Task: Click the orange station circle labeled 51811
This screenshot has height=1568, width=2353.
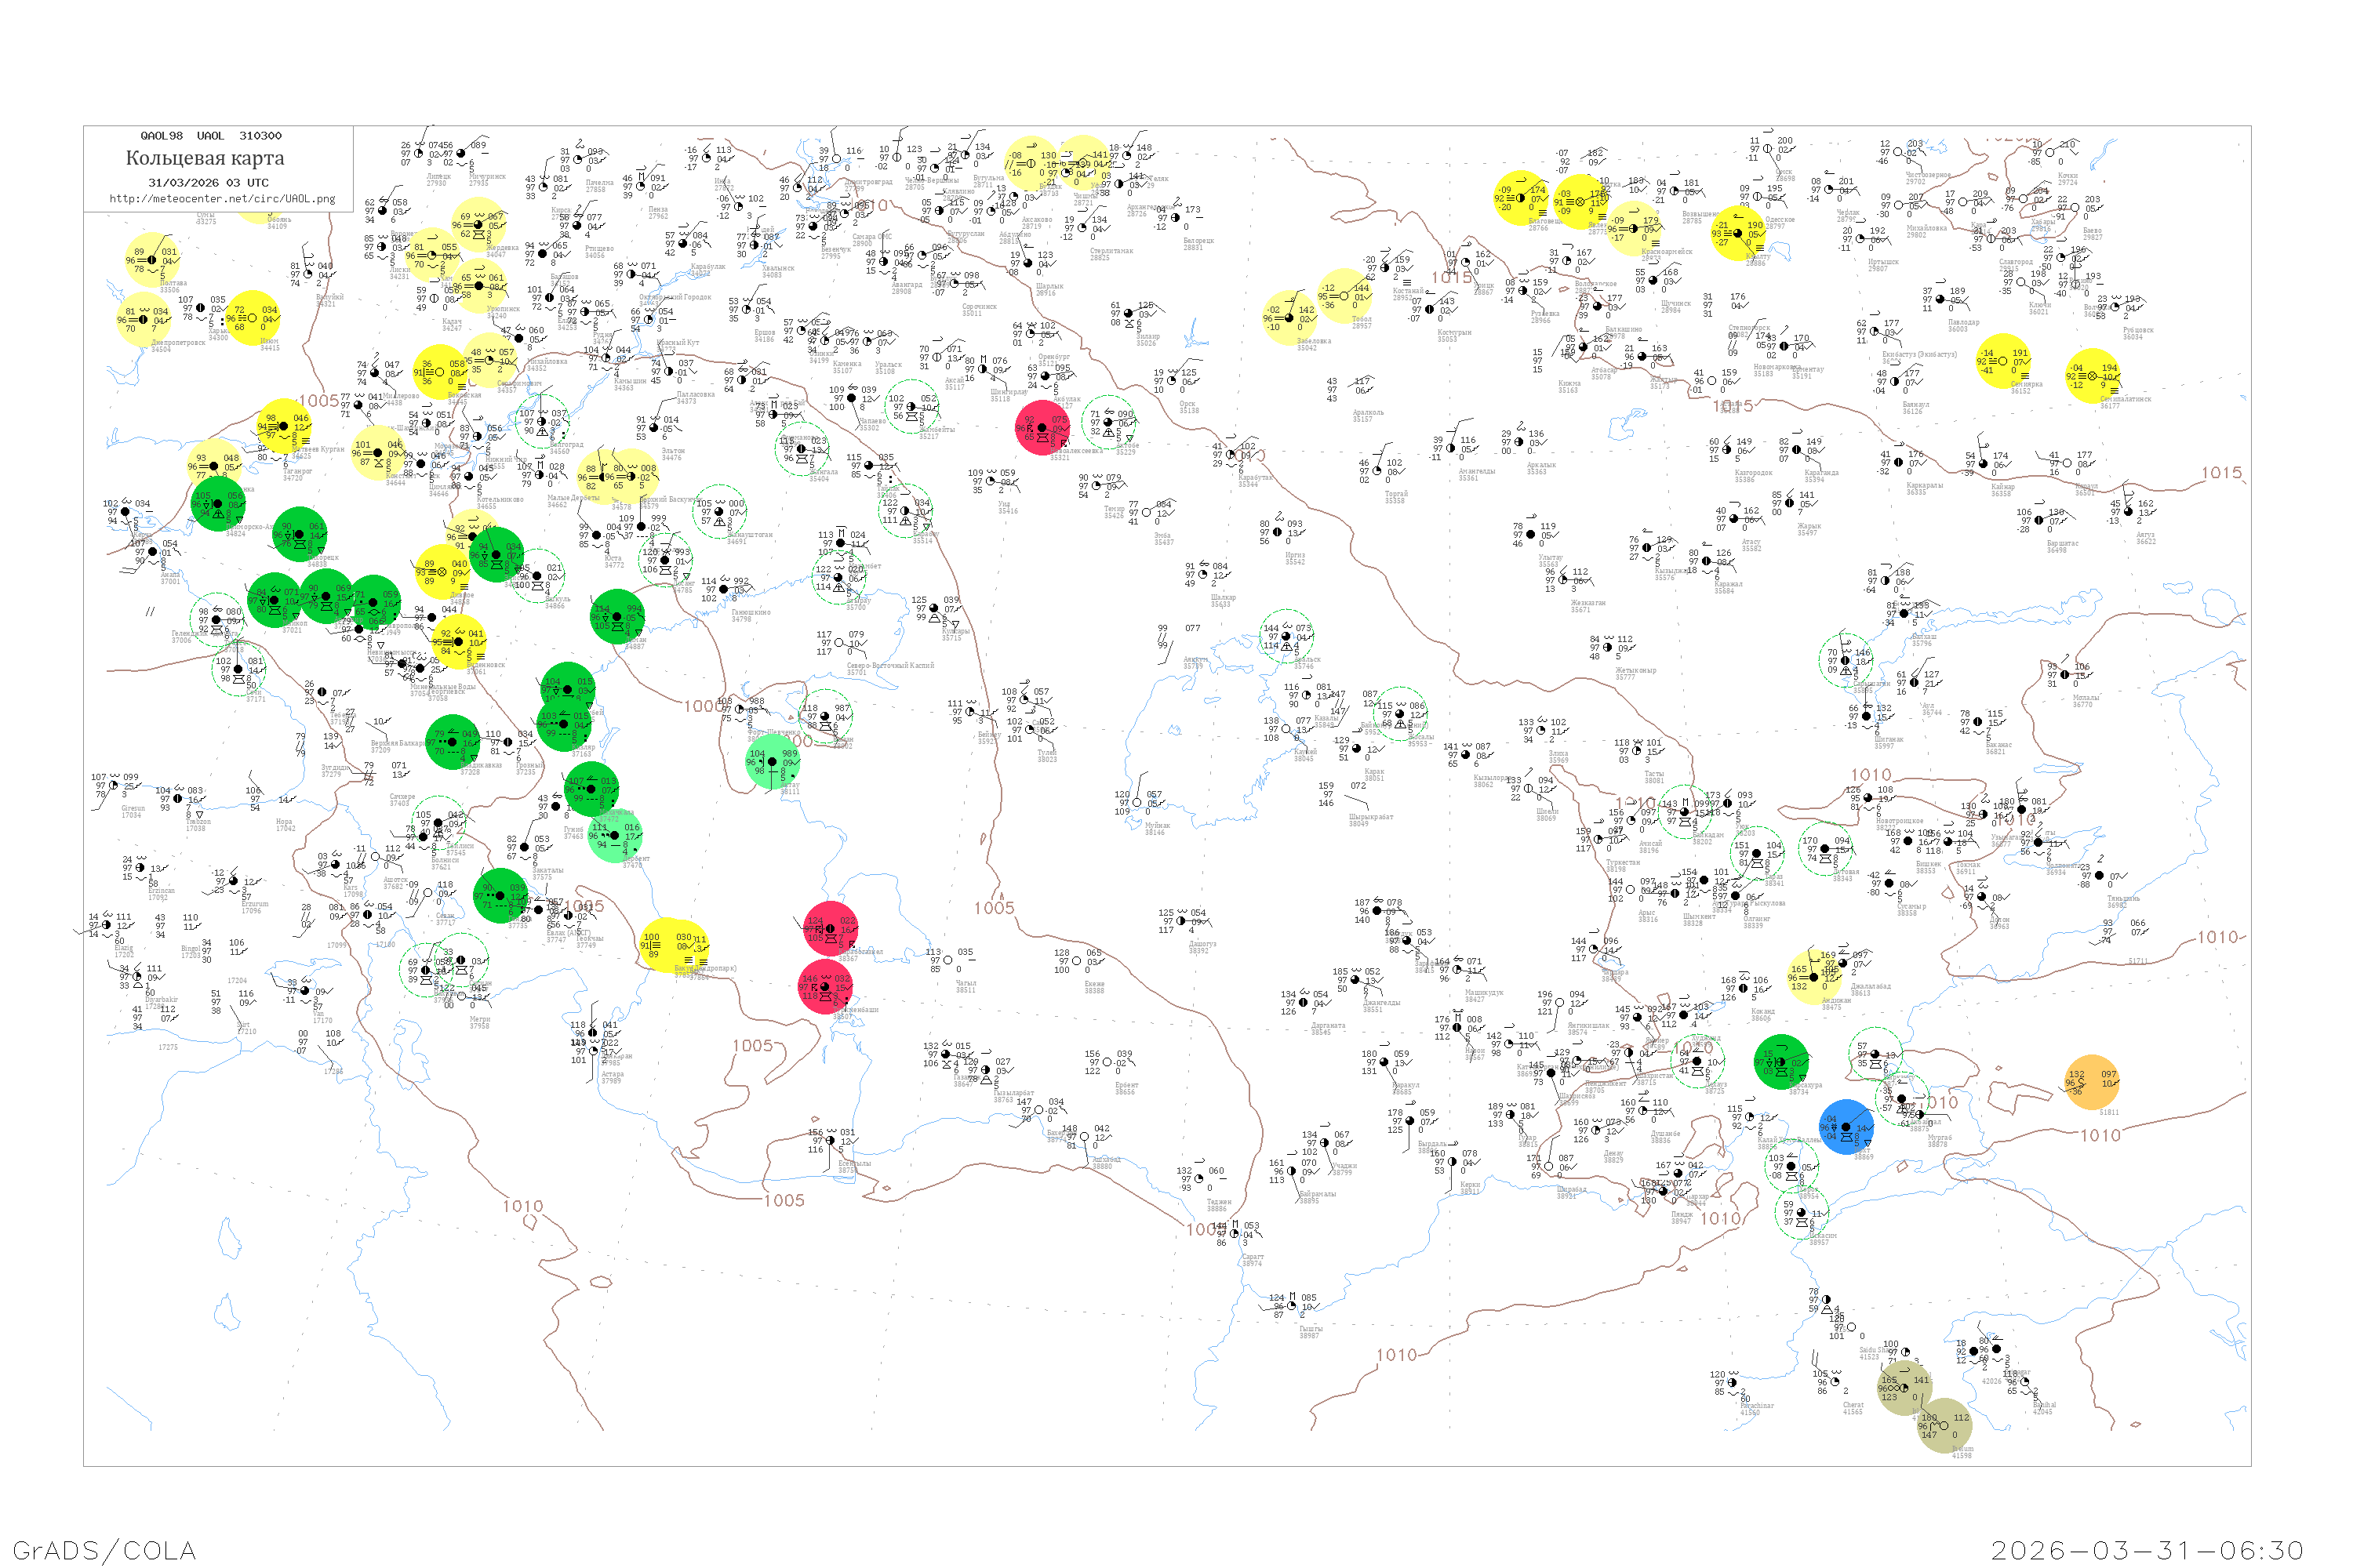Action: [x=2091, y=1081]
